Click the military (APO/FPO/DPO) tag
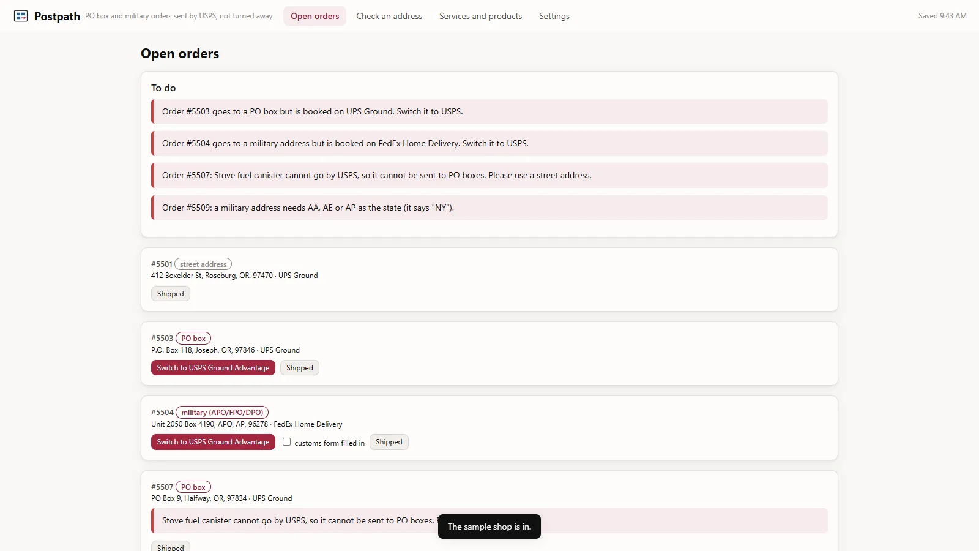Screen dimensions: 979x551 click(x=222, y=413)
